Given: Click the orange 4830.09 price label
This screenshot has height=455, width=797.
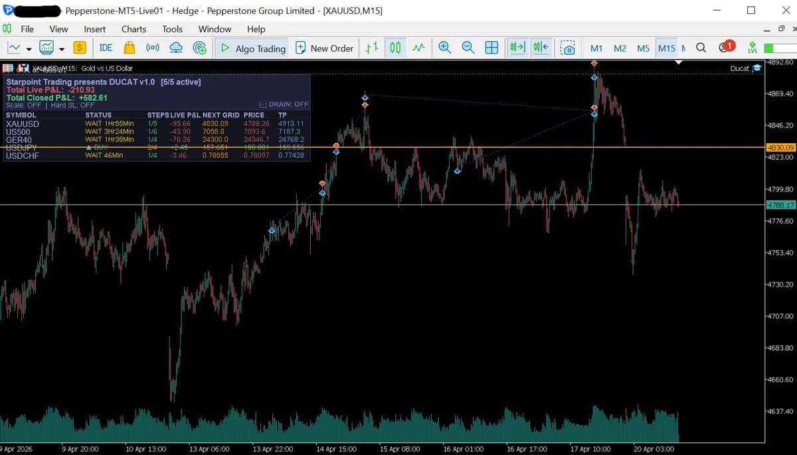Looking at the screenshot, I should point(780,147).
